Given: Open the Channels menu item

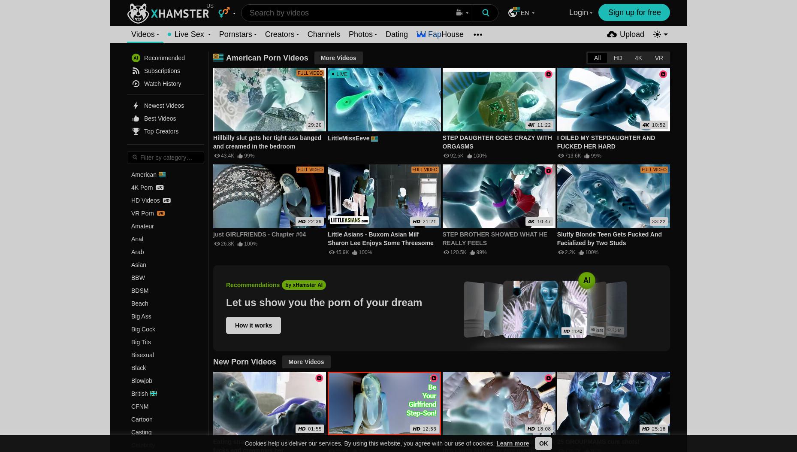Looking at the screenshot, I should click(x=323, y=34).
